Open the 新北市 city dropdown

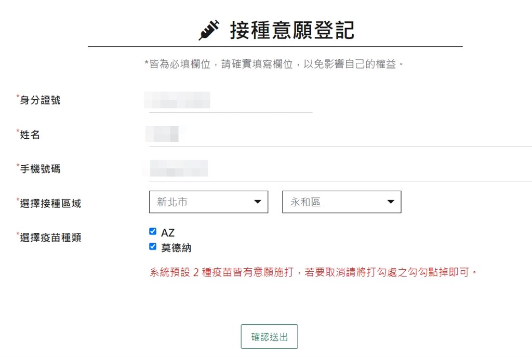point(208,202)
